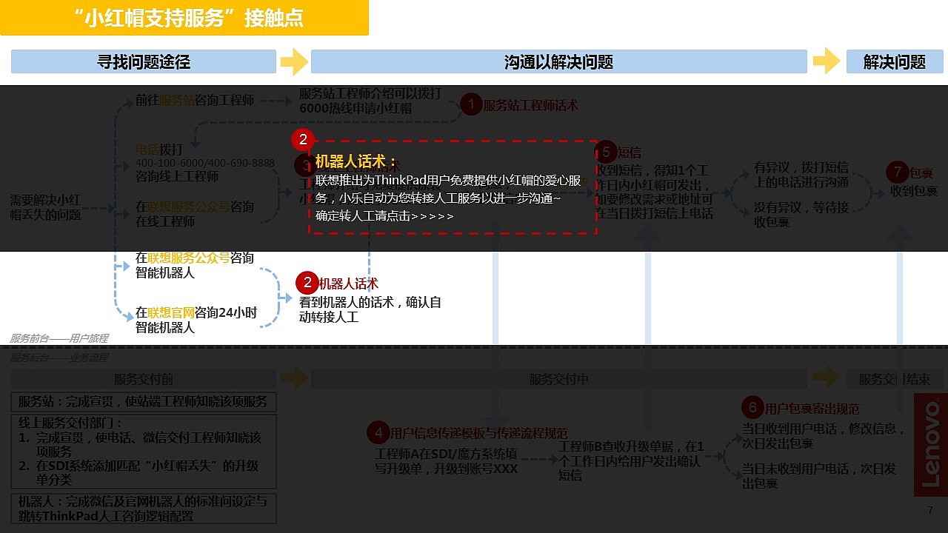Click the caption 服务后台——业务流程
Image resolution: width=948 pixels, height=533 pixels.
[59, 357]
